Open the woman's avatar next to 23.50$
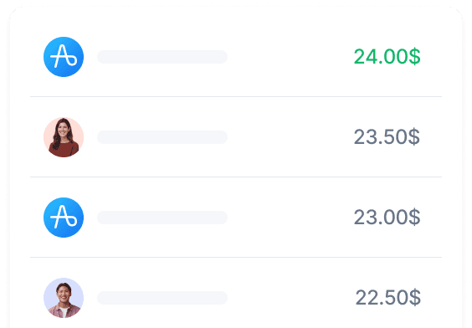This screenshot has width=472, height=328. (x=64, y=137)
